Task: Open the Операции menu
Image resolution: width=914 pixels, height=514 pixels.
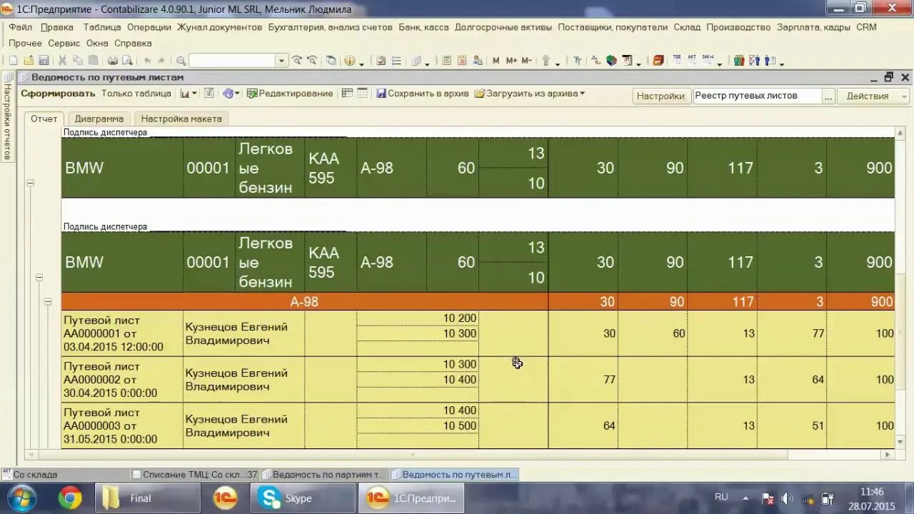Action: click(x=149, y=27)
